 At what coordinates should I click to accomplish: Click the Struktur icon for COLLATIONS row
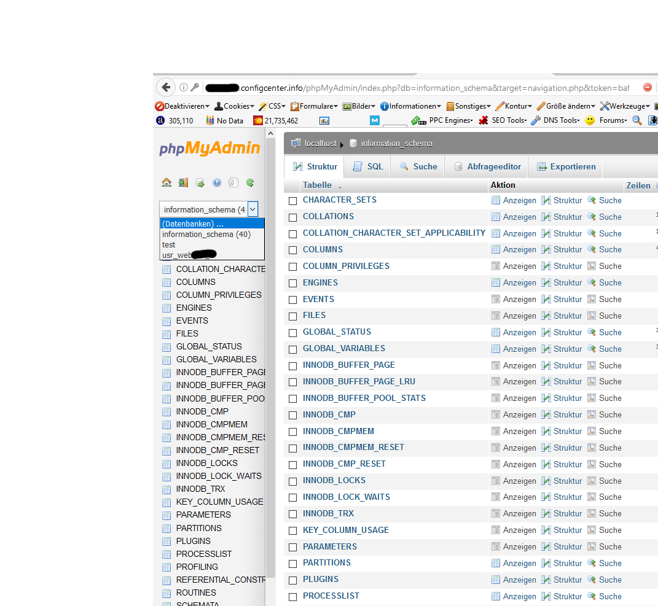pos(546,217)
